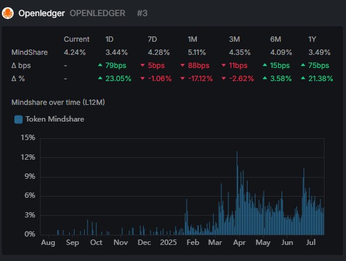Click the current MindShare value 4.24%
This screenshot has height=261, width=346.
coord(75,52)
